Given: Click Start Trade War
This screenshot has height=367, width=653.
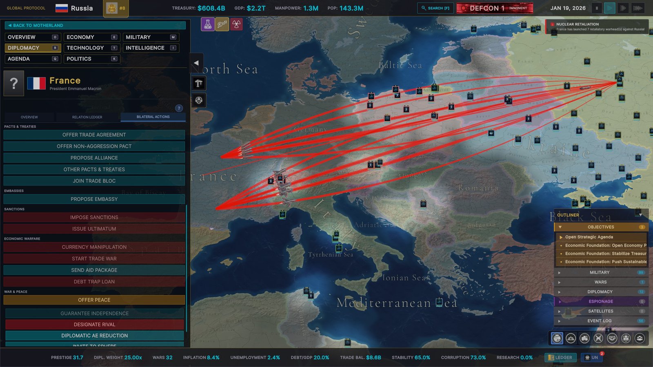Looking at the screenshot, I should pos(94,259).
